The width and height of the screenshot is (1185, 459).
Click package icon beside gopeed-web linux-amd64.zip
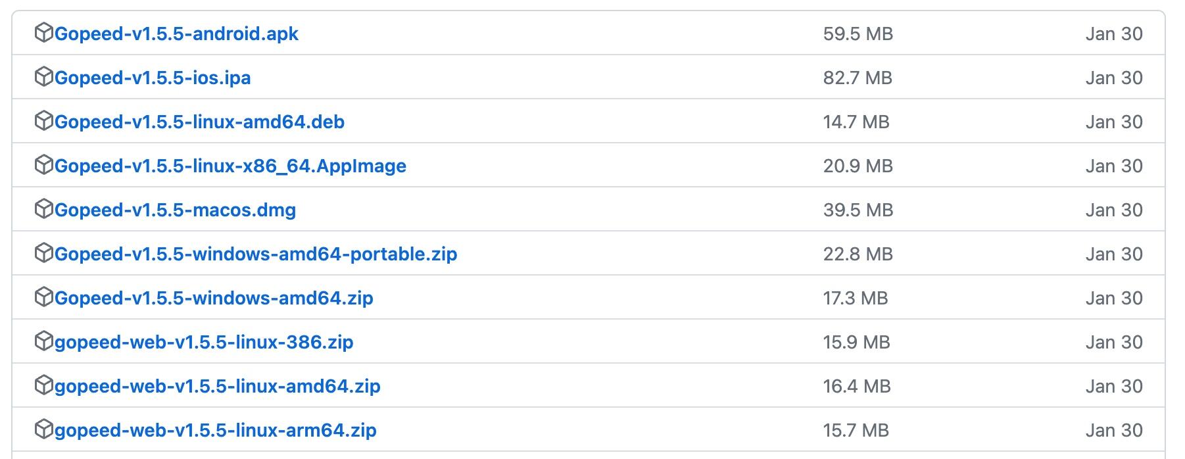[x=43, y=385]
